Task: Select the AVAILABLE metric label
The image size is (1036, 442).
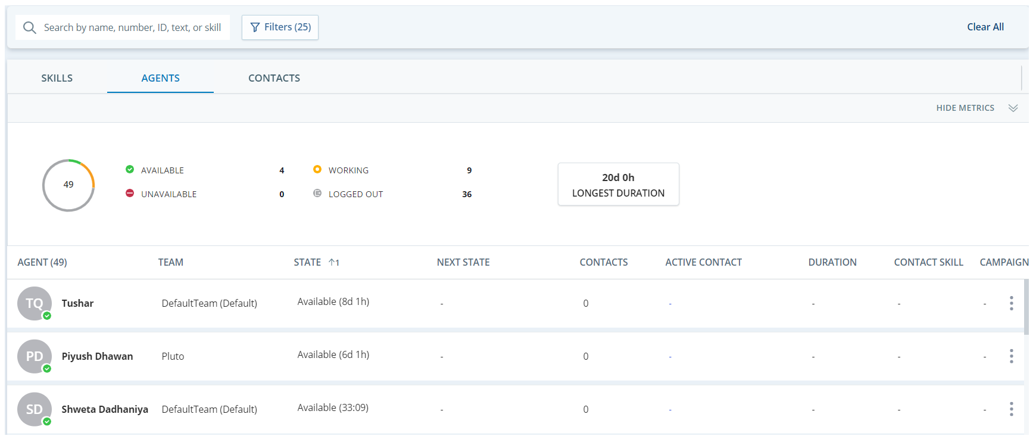Action: 163,170
